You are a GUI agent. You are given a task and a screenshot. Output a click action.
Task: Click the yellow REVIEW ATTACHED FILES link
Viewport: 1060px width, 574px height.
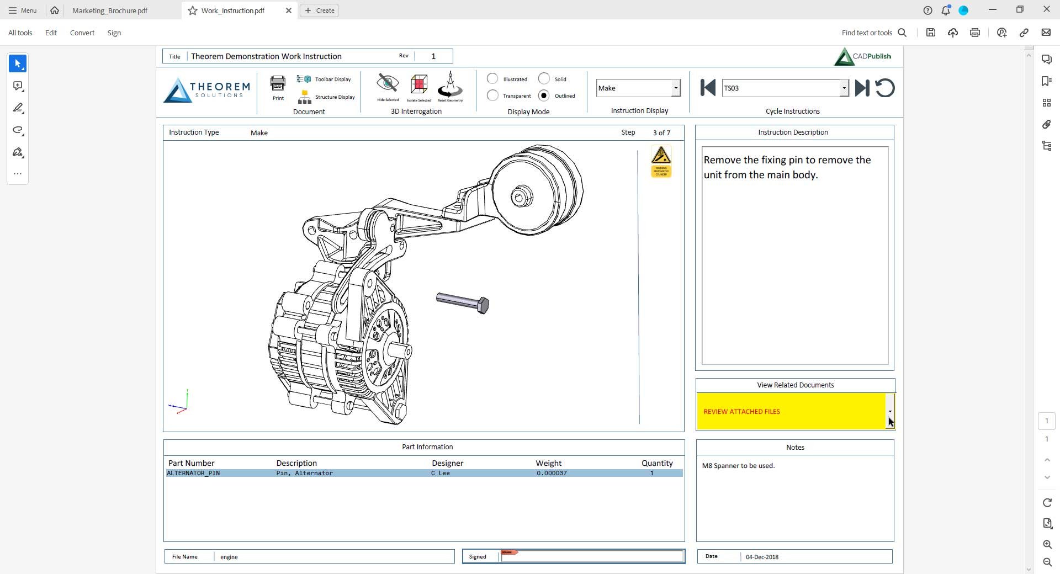pos(741,411)
